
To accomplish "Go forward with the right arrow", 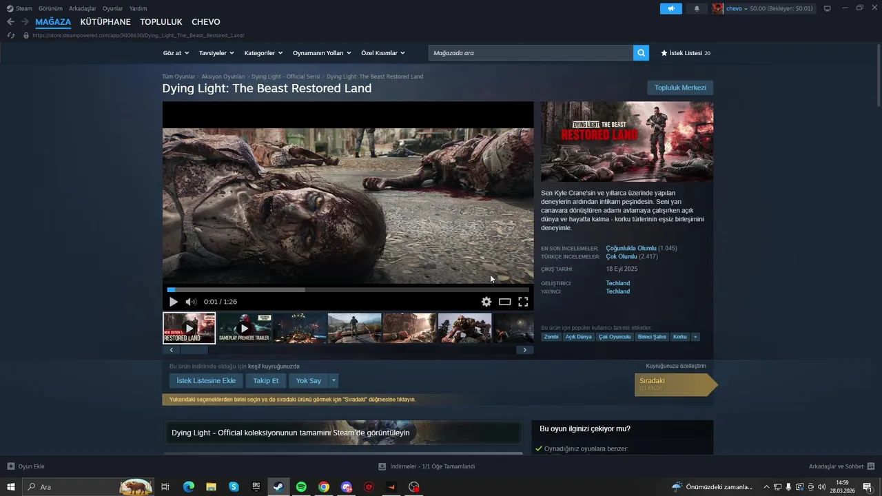I will pyautogui.click(x=25, y=22).
